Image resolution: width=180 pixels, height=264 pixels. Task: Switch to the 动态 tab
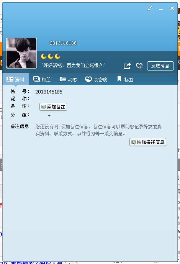pyautogui.click(x=68, y=79)
